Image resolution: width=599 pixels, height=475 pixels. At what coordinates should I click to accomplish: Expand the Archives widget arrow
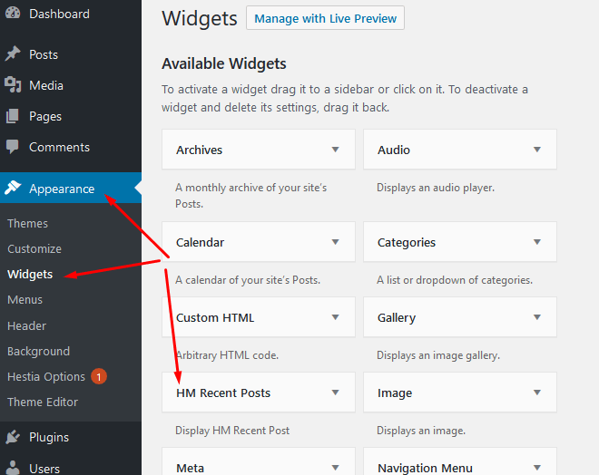336,150
